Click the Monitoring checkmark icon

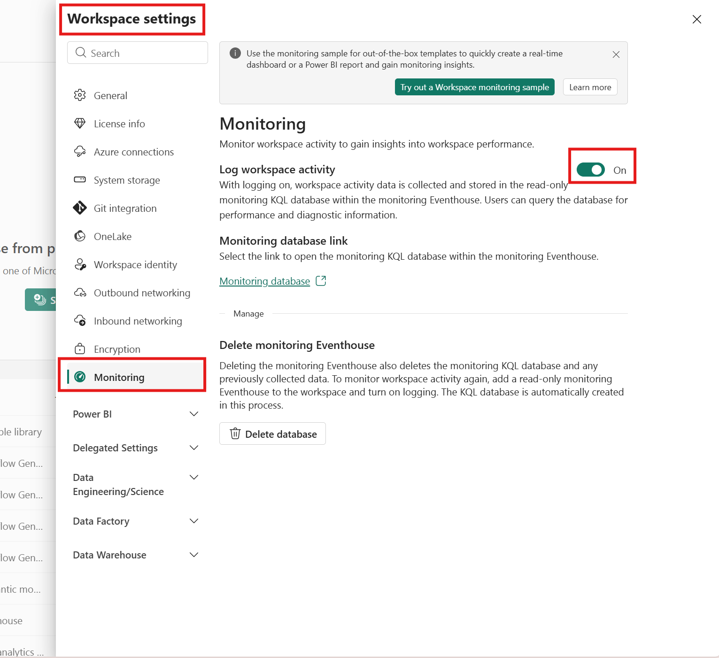[80, 377]
